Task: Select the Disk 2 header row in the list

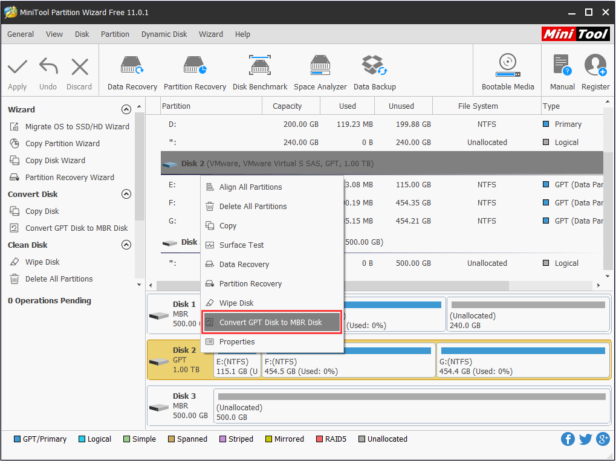Action: point(382,163)
